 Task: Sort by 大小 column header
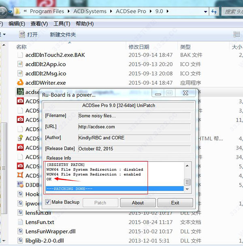237,47
